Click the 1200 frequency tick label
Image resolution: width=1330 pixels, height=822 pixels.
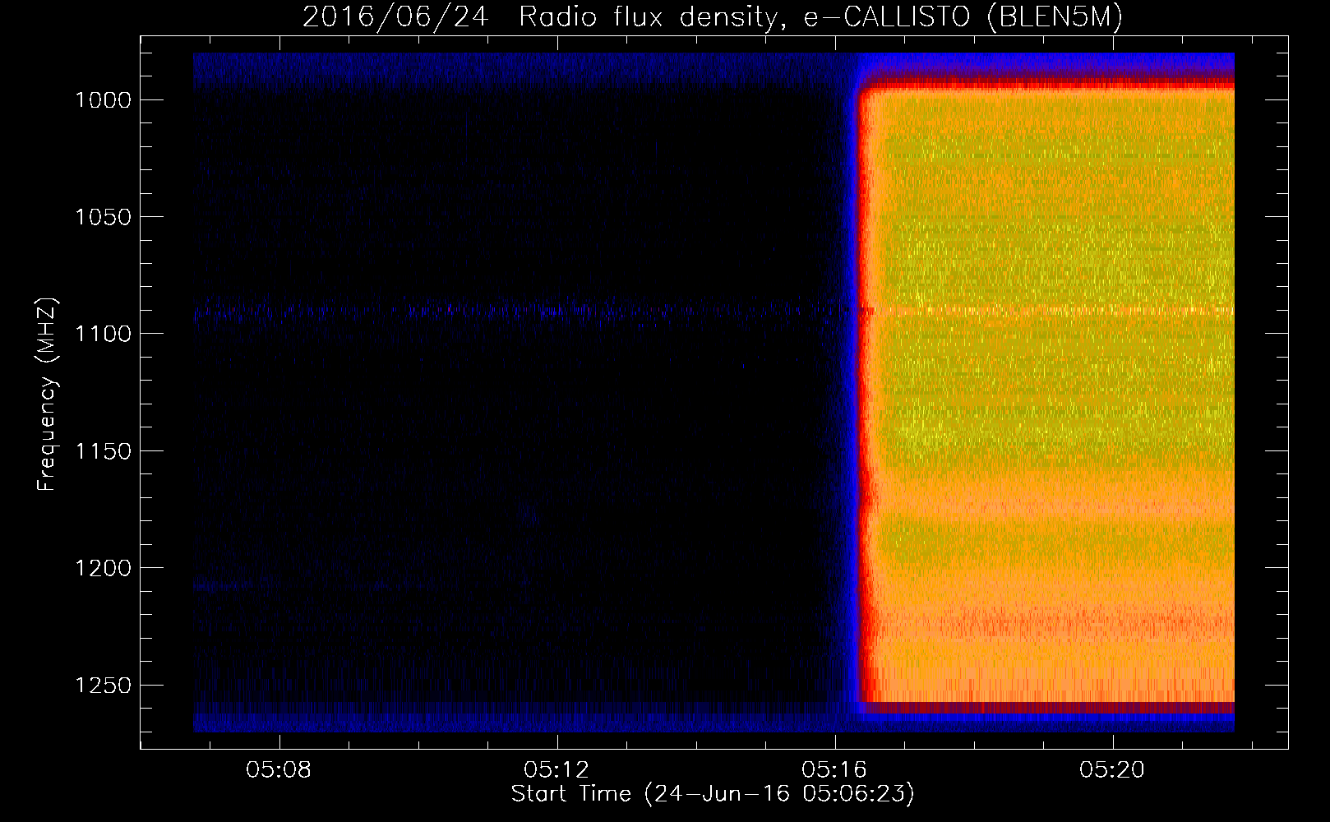point(103,568)
